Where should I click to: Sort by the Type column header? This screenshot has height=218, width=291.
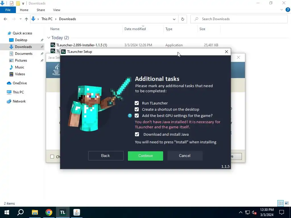(x=169, y=29)
